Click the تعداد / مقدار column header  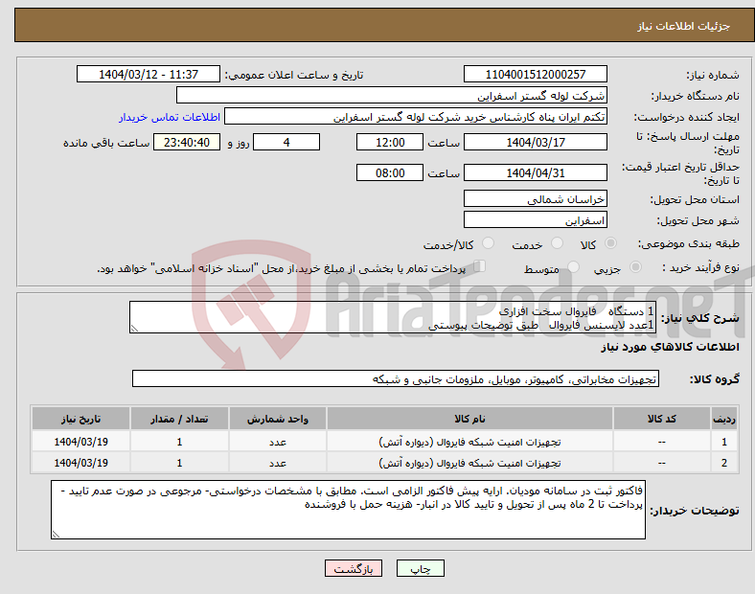pos(179,419)
